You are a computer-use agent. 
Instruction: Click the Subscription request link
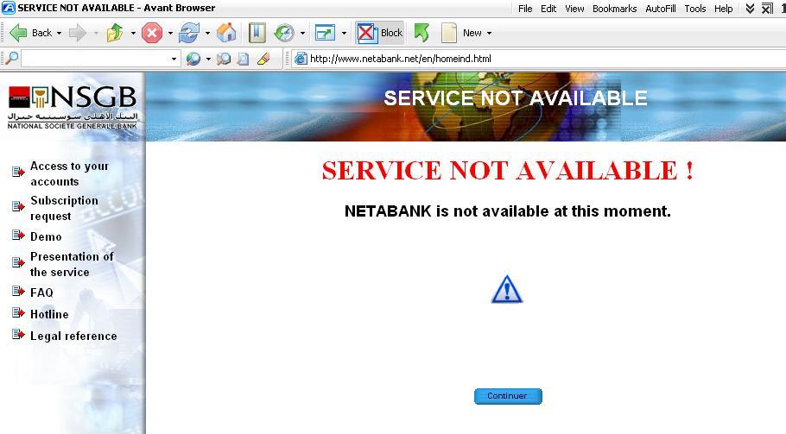pyautogui.click(x=64, y=208)
